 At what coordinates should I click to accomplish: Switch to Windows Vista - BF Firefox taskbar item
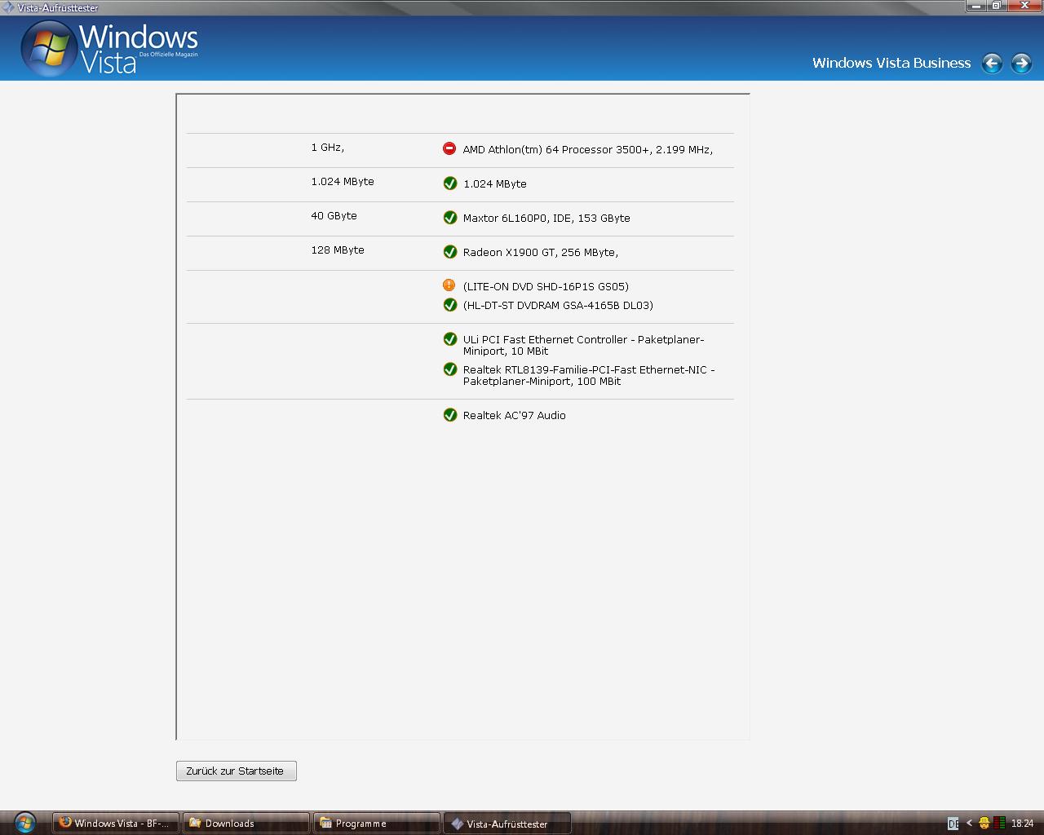116,823
